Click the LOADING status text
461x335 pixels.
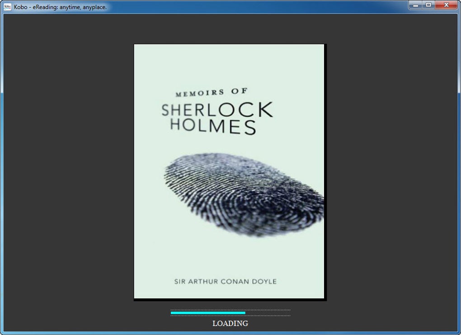[x=230, y=323]
